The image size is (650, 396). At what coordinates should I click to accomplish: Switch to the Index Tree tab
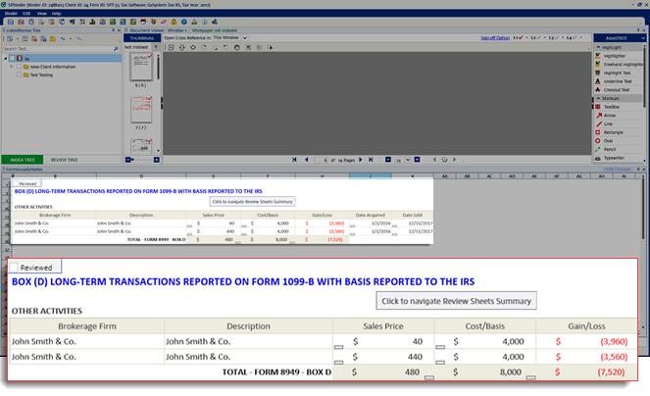click(23, 160)
